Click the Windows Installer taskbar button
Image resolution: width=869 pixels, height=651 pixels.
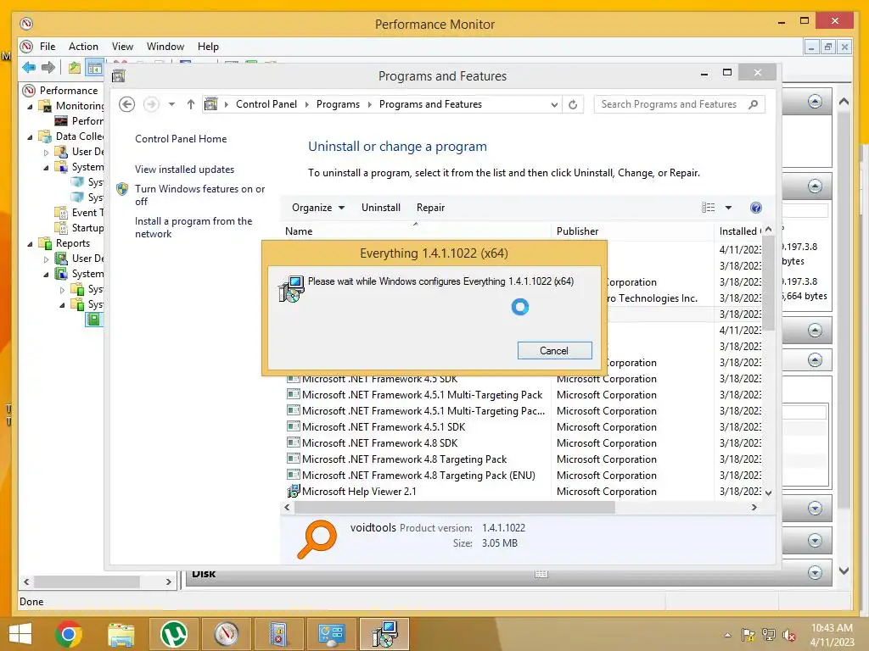coord(384,634)
